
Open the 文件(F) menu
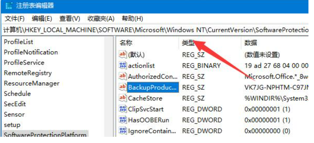pyautogui.click(x=15, y=18)
